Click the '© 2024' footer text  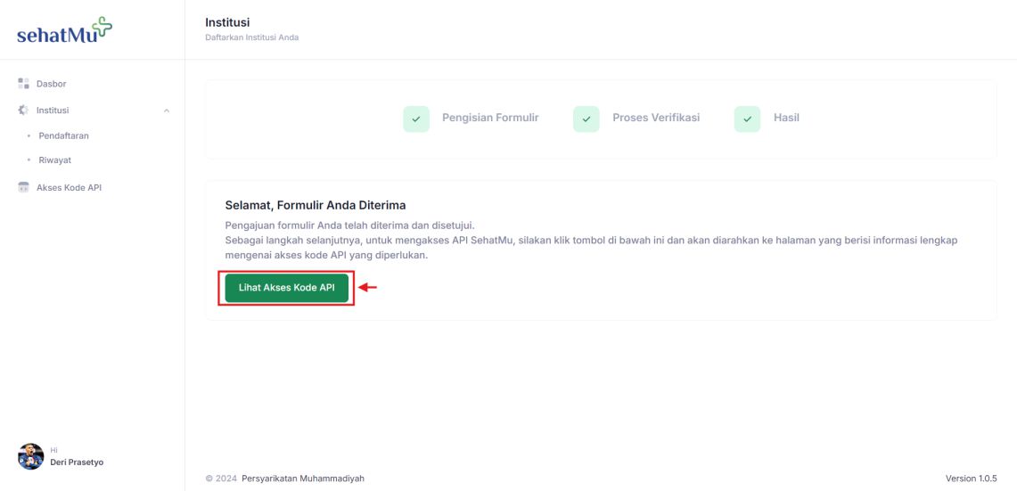[221, 479]
